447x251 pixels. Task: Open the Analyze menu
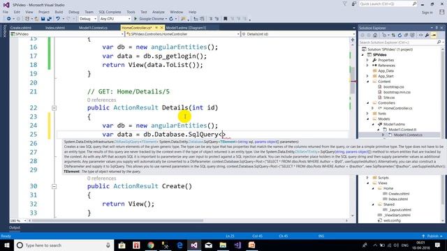tap(159, 12)
